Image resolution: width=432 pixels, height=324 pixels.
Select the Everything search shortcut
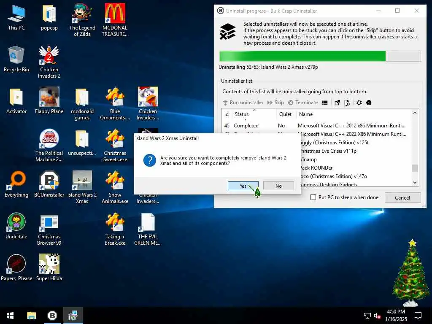(x=16, y=184)
